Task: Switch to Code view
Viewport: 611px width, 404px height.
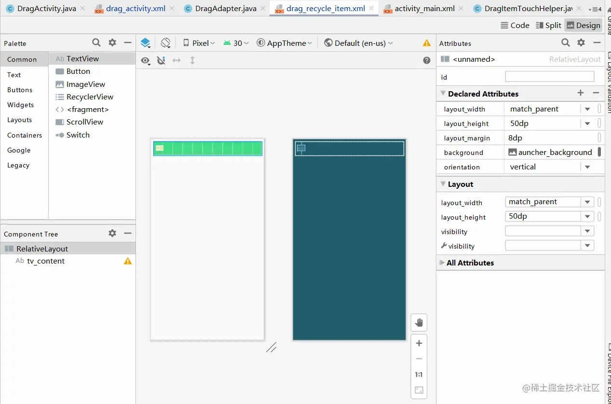Action: (x=515, y=25)
